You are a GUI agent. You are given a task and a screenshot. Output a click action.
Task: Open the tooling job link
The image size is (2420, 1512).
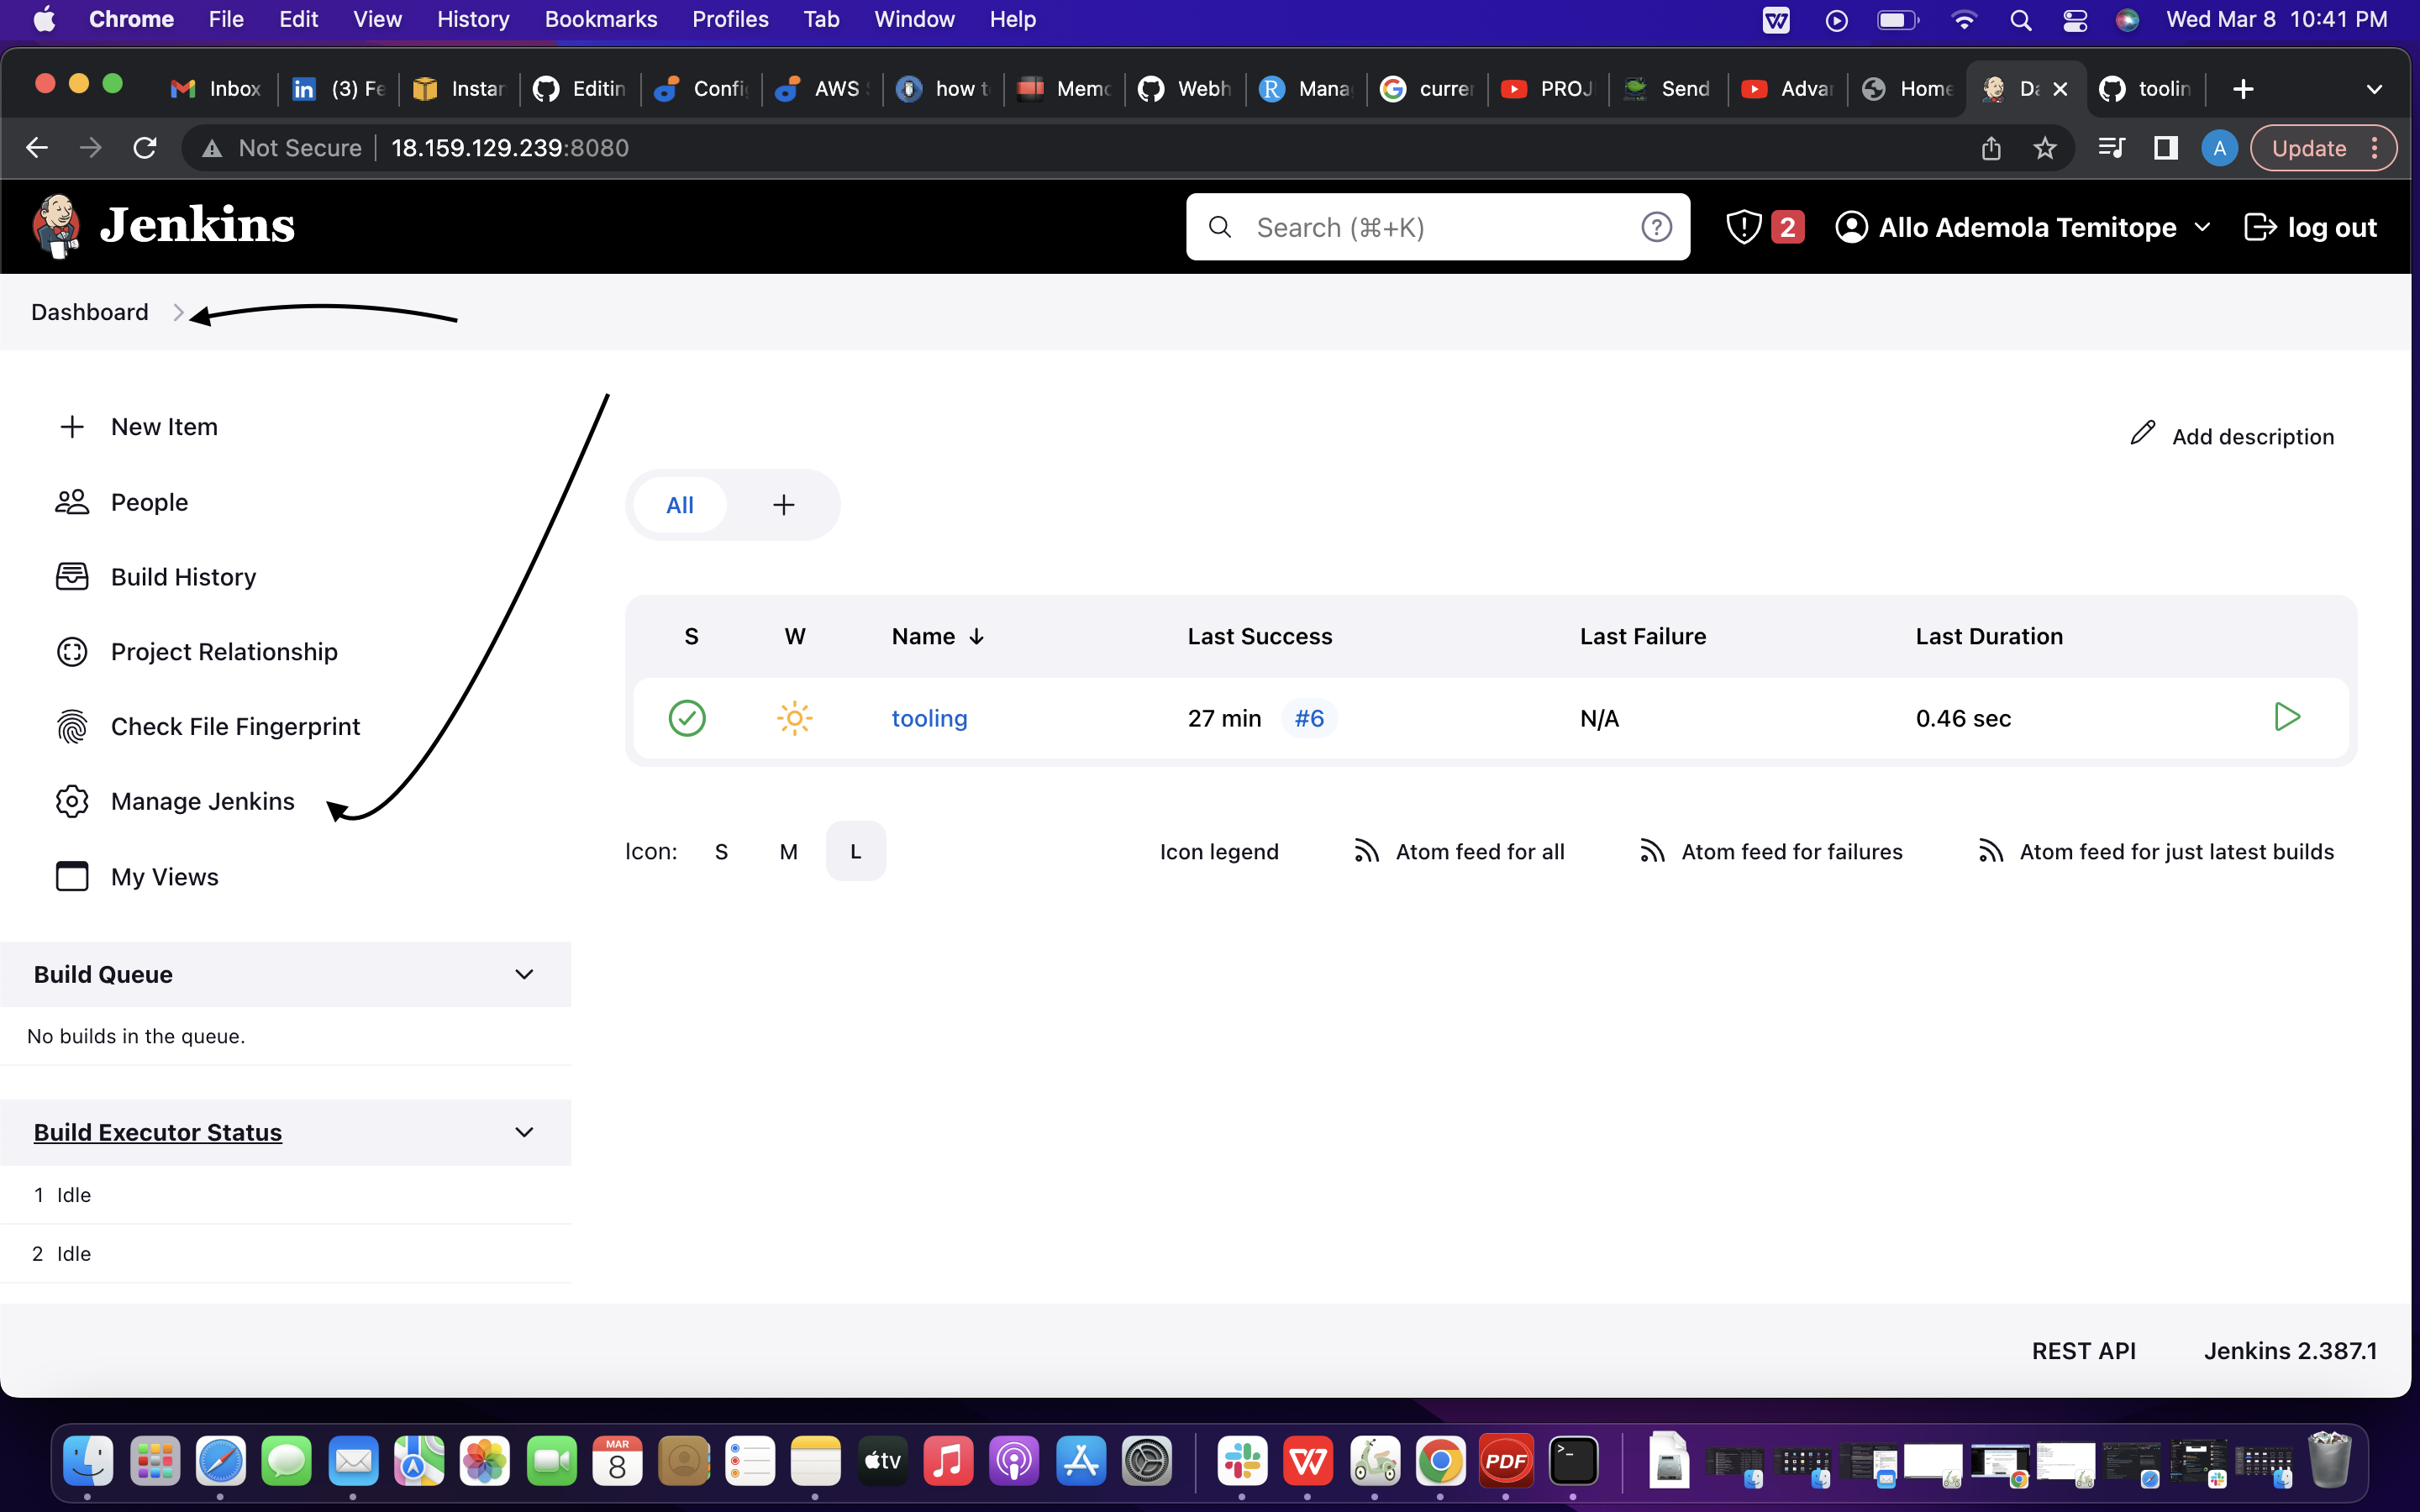tap(929, 718)
